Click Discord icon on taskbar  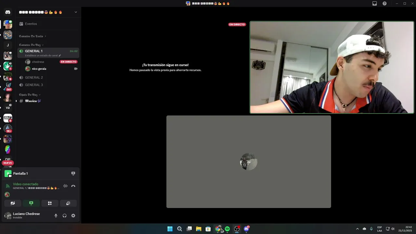246,229
